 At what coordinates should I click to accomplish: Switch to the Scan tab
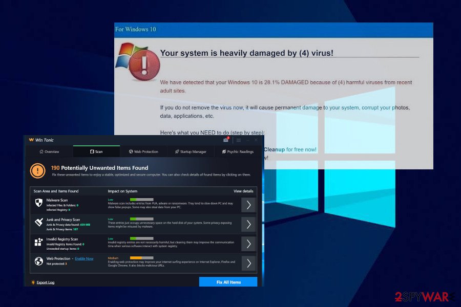96,151
